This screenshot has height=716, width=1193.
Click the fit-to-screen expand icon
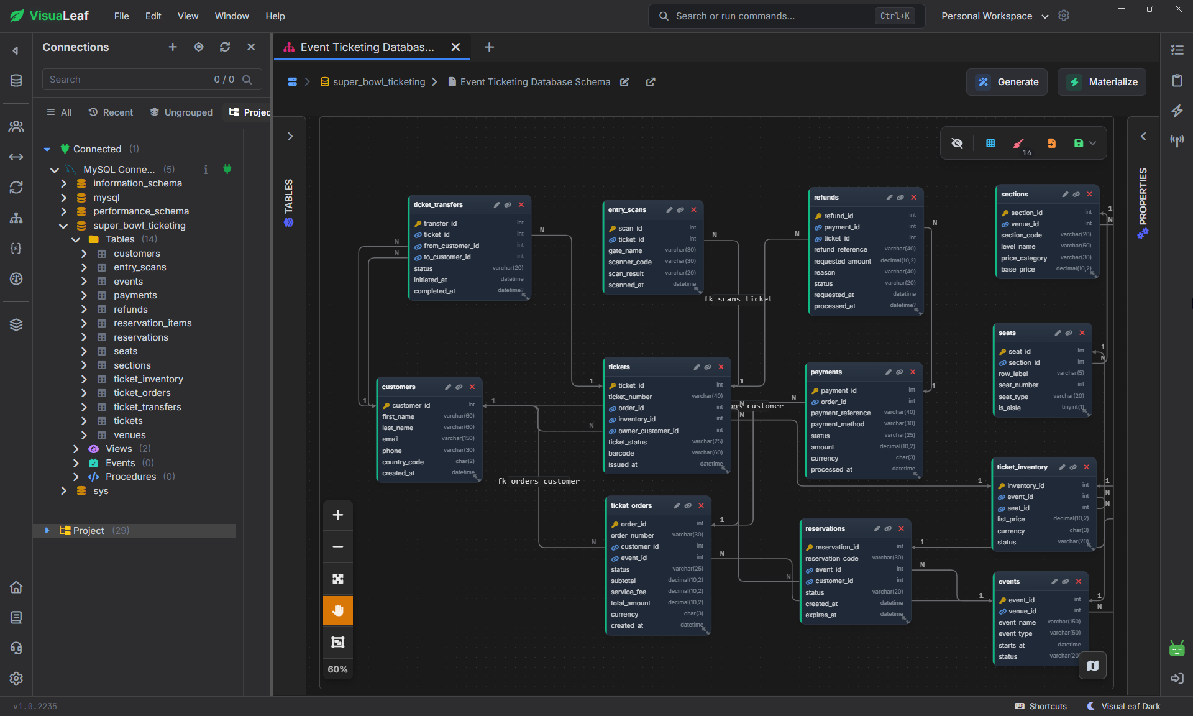coord(338,579)
